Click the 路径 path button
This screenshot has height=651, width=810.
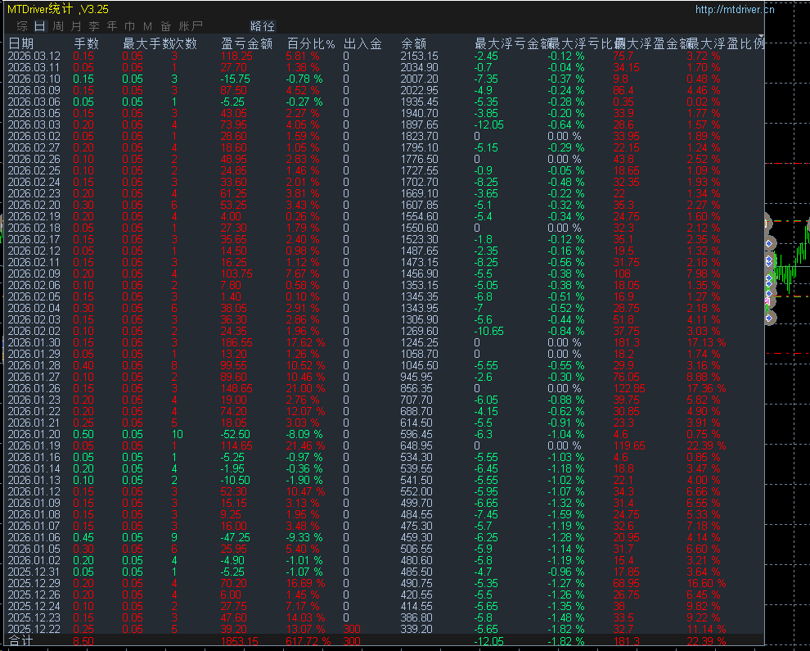click(262, 26)
